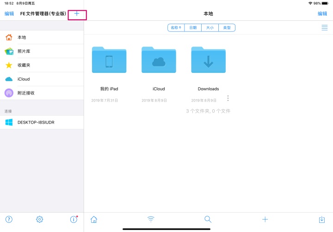The height and width of the screenshot is (232, 333).
Task: Switch view with list layout icon
Action: 325,28
